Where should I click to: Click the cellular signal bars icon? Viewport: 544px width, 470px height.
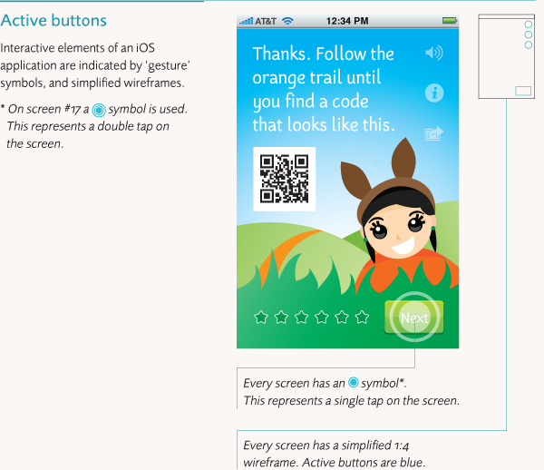(x=246, y=21)
